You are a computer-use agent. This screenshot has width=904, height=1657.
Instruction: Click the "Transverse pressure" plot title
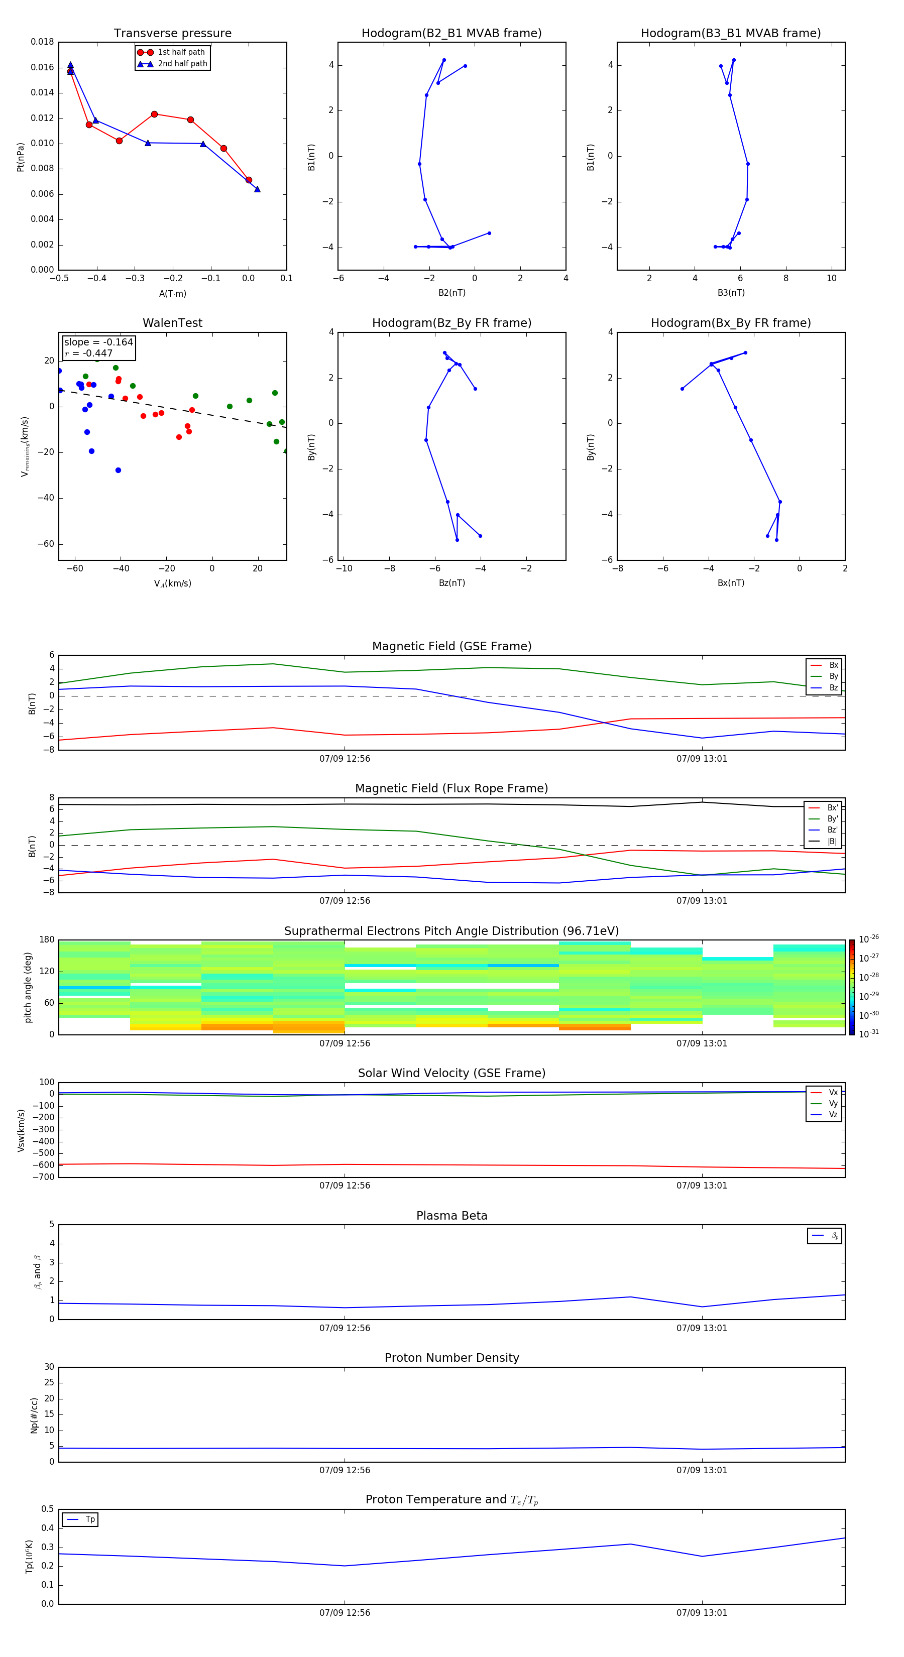tap(172, 34)
